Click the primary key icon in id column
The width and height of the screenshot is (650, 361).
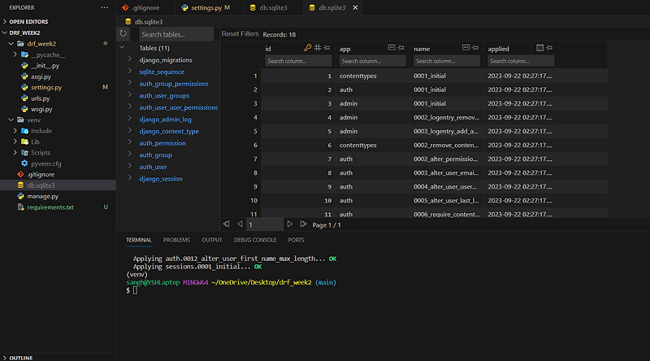click(x=307, y=48)
